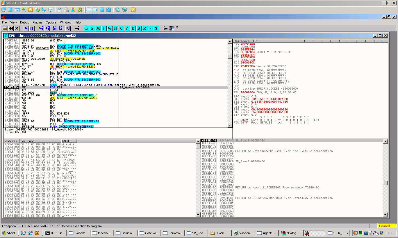Open Executable modules with the E button

click(x=92, y=28)
